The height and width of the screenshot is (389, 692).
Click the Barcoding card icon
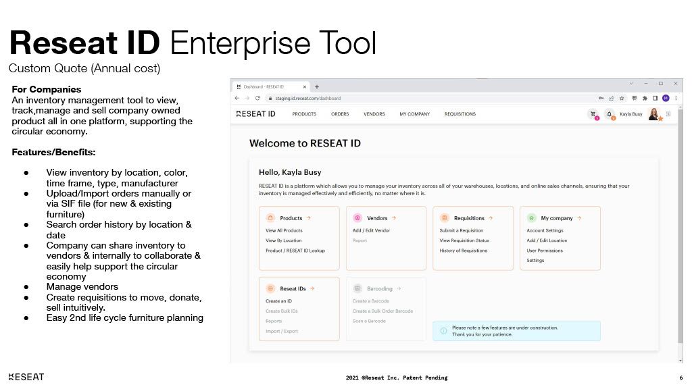click(357, 288)
